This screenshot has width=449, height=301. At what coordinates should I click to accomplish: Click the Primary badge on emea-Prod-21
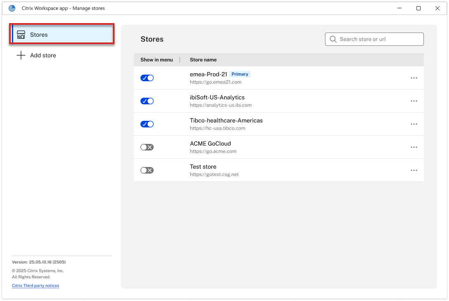[x=240, y=74]
